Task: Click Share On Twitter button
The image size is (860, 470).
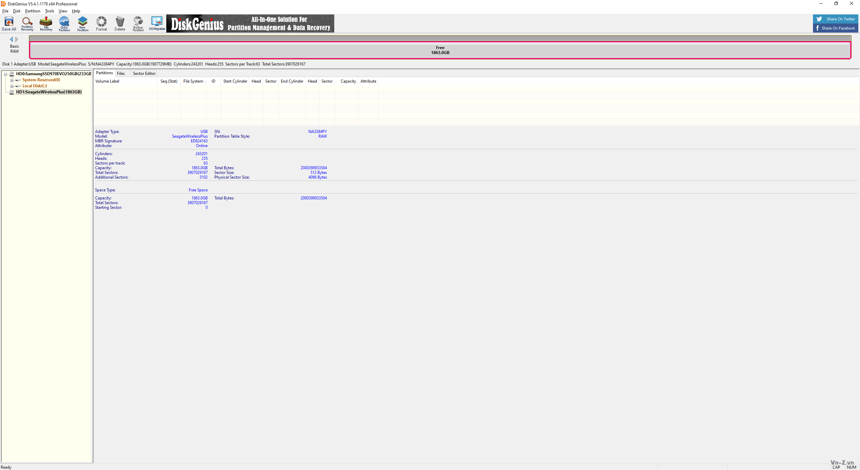Action: point(835,19)
